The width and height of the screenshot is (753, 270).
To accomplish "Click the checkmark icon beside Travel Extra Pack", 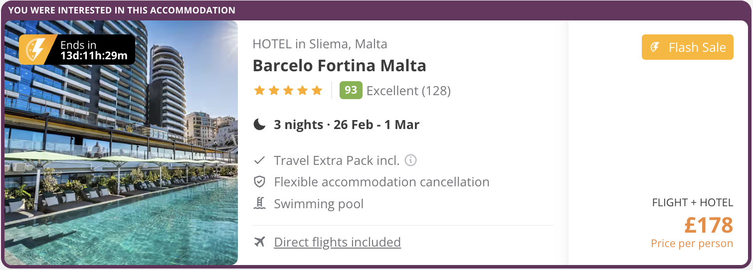I will (259, 160).
